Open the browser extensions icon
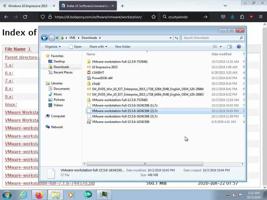The image size is (267, 200). pyautogui.click(x=242, y=17)
